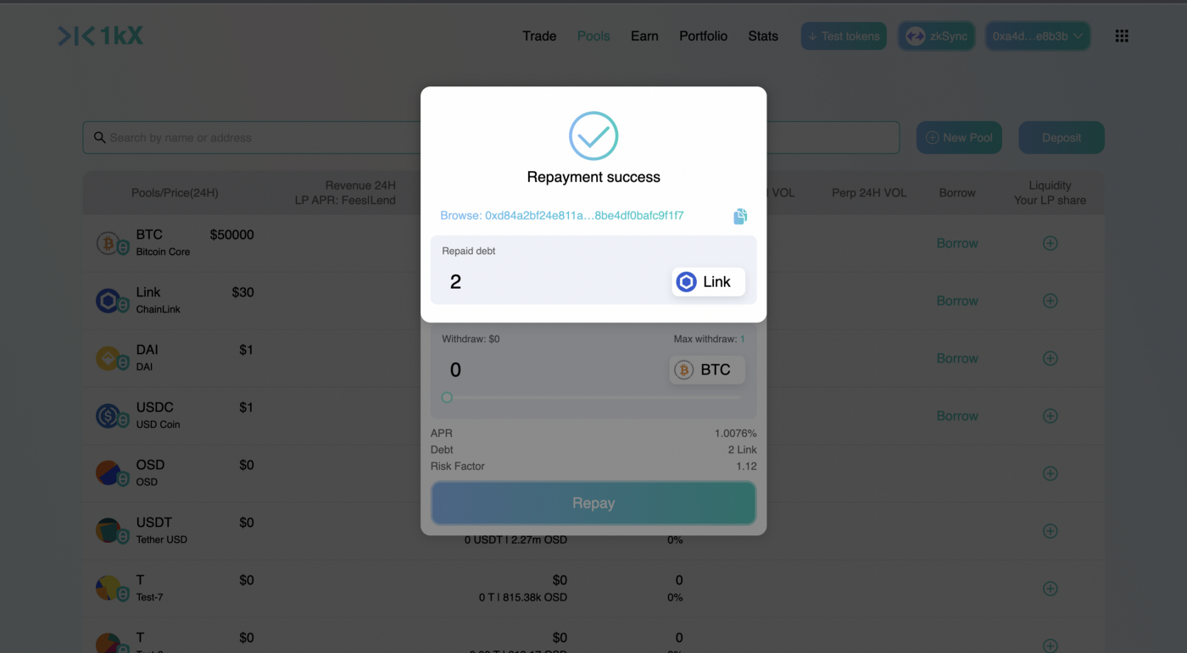Open the apps grid menu icon

coord(1122,36)
